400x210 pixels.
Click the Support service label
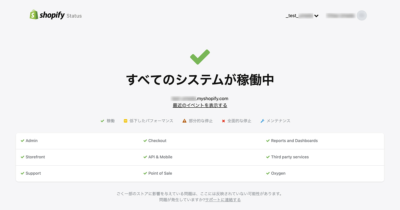point(33,173)
